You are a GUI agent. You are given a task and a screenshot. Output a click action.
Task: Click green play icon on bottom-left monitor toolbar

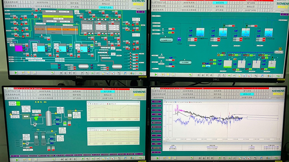(17, 160)
